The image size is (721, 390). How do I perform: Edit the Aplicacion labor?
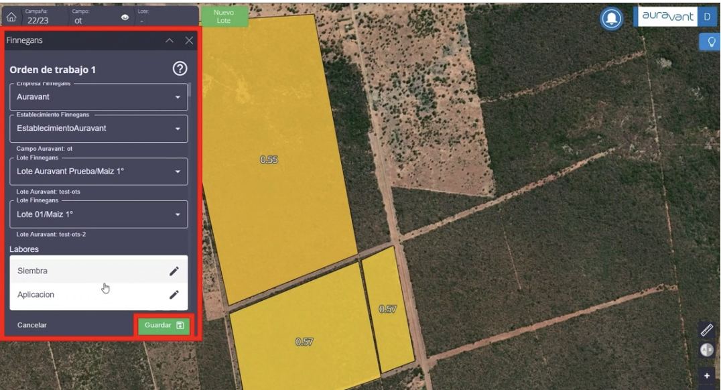click(174, 294)
